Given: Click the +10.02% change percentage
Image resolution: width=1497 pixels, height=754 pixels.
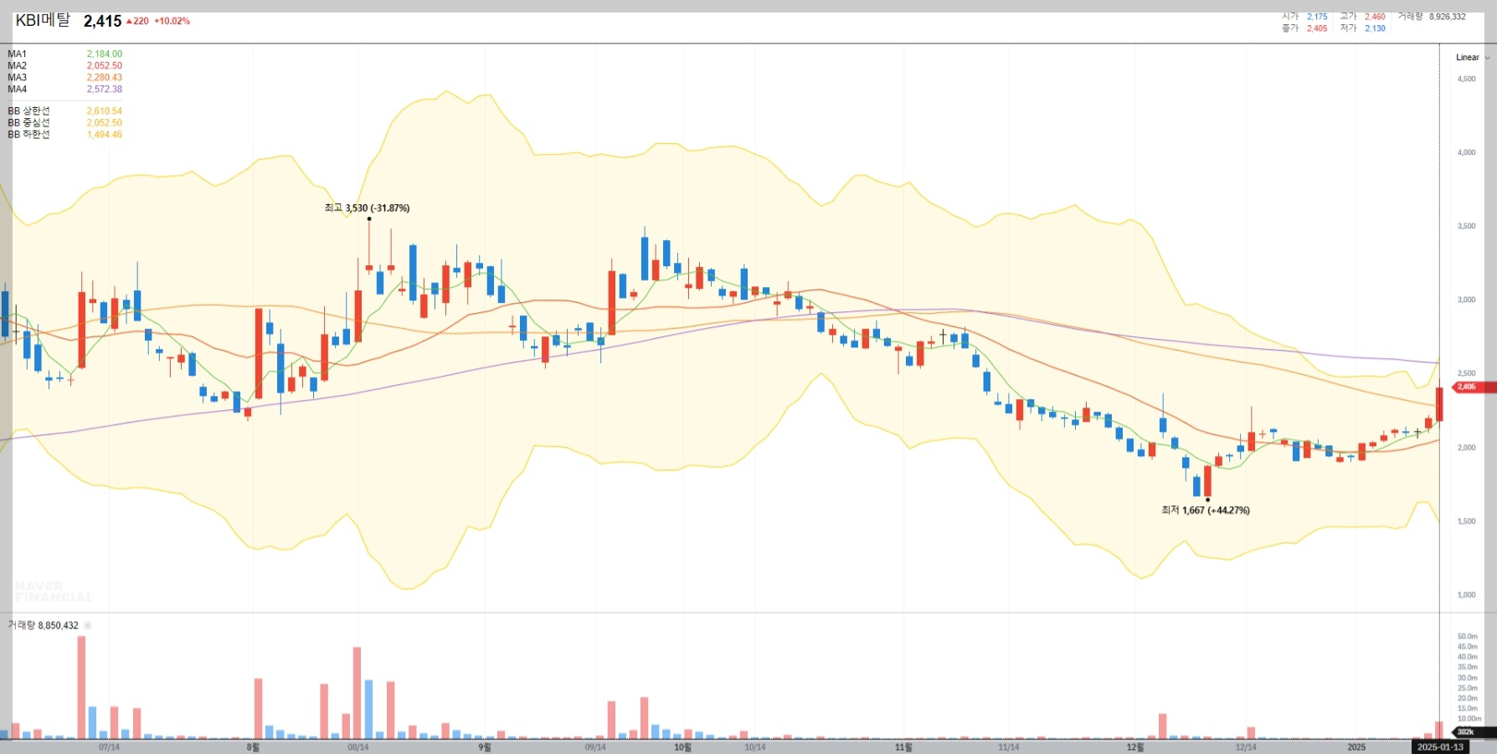Looking at the screenshot, I should pyautogui.click(x=172, y=21).
